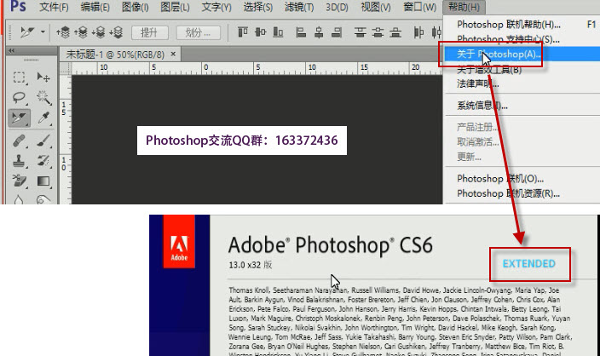This screenshot has width=600, height=356.
Task: Distribute vertical centers in options bar
Action: 378,32
